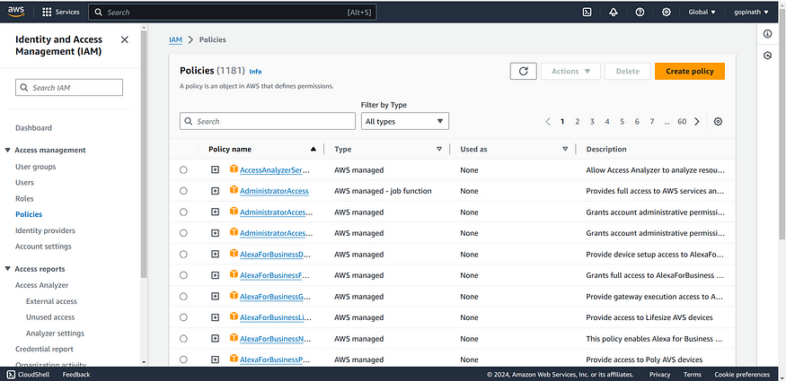This screenshot has height=381, width=786.
Task: Expand the AlexaForBusinessG... policy row
Action: click(x=215, y=297)
